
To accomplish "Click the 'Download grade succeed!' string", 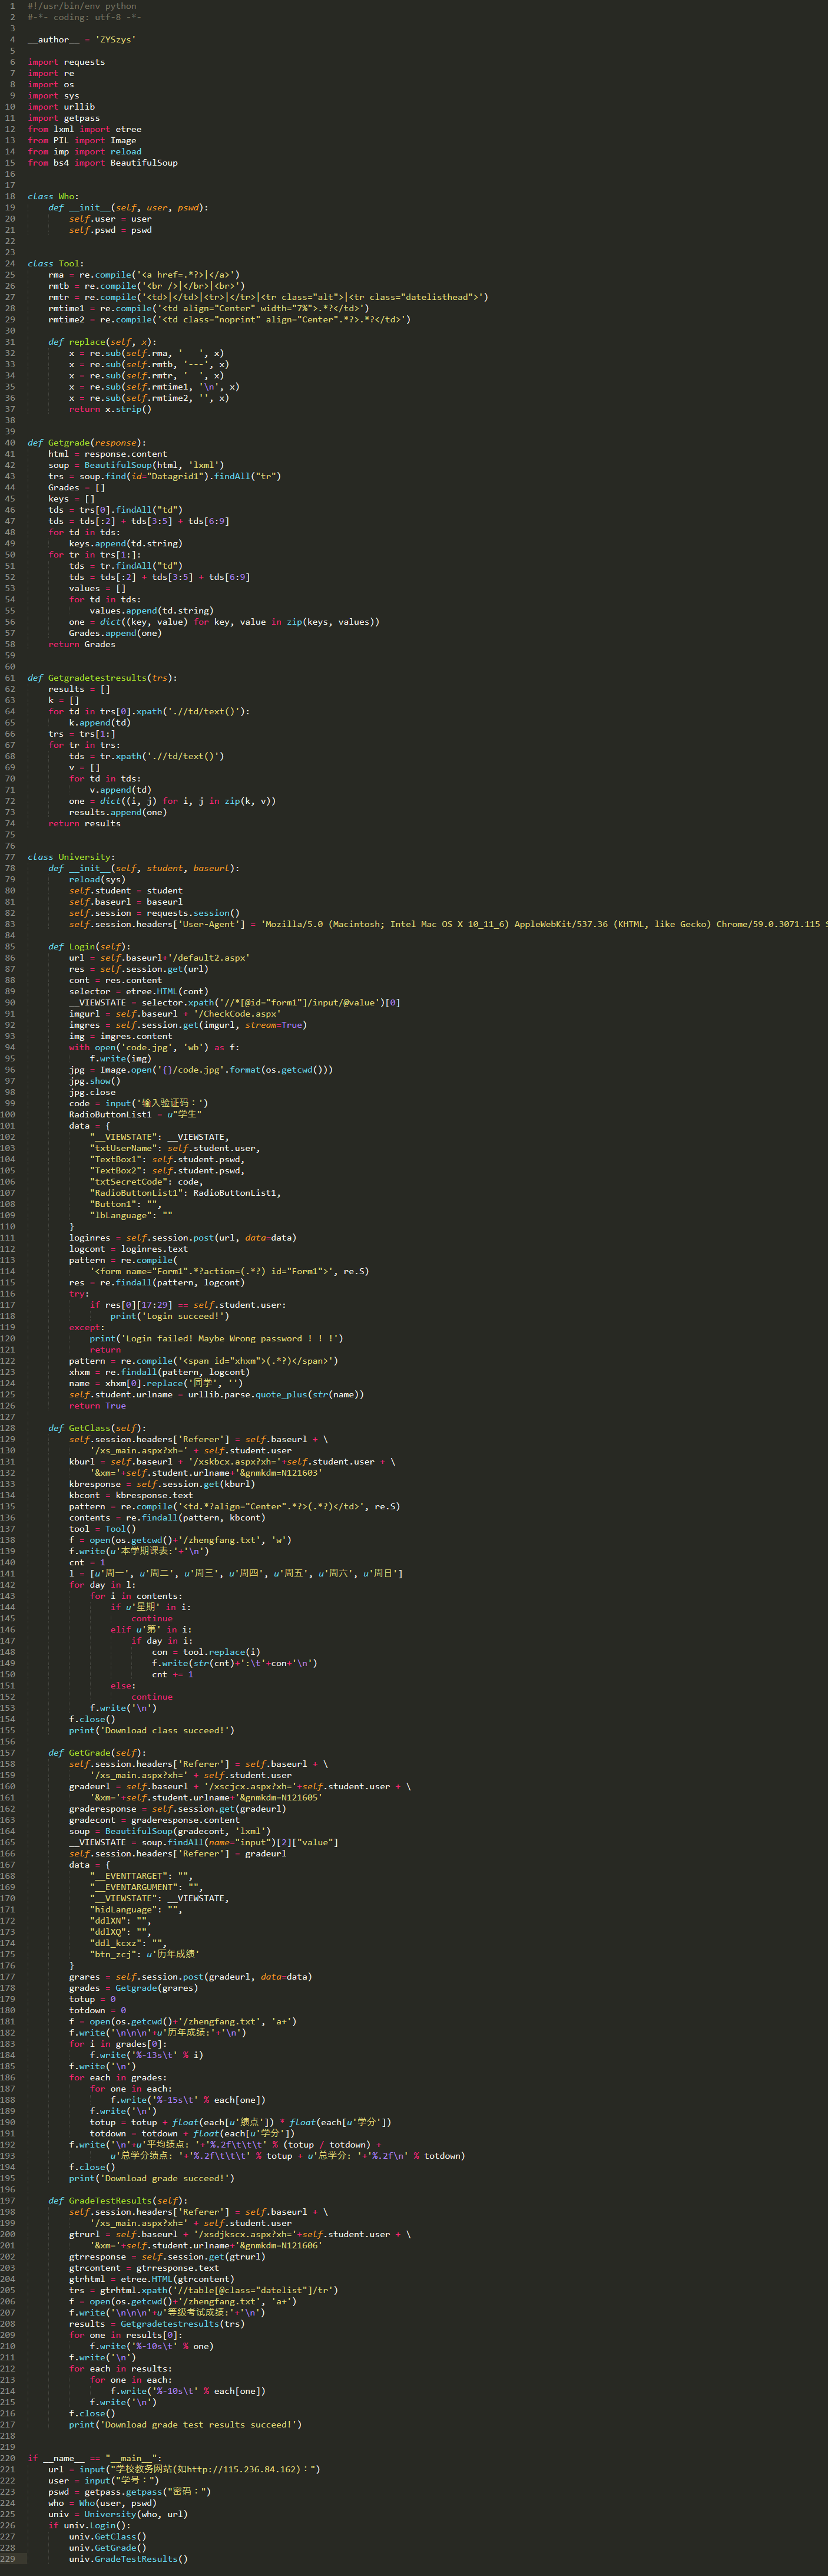I will click(x=165, y=2178).
